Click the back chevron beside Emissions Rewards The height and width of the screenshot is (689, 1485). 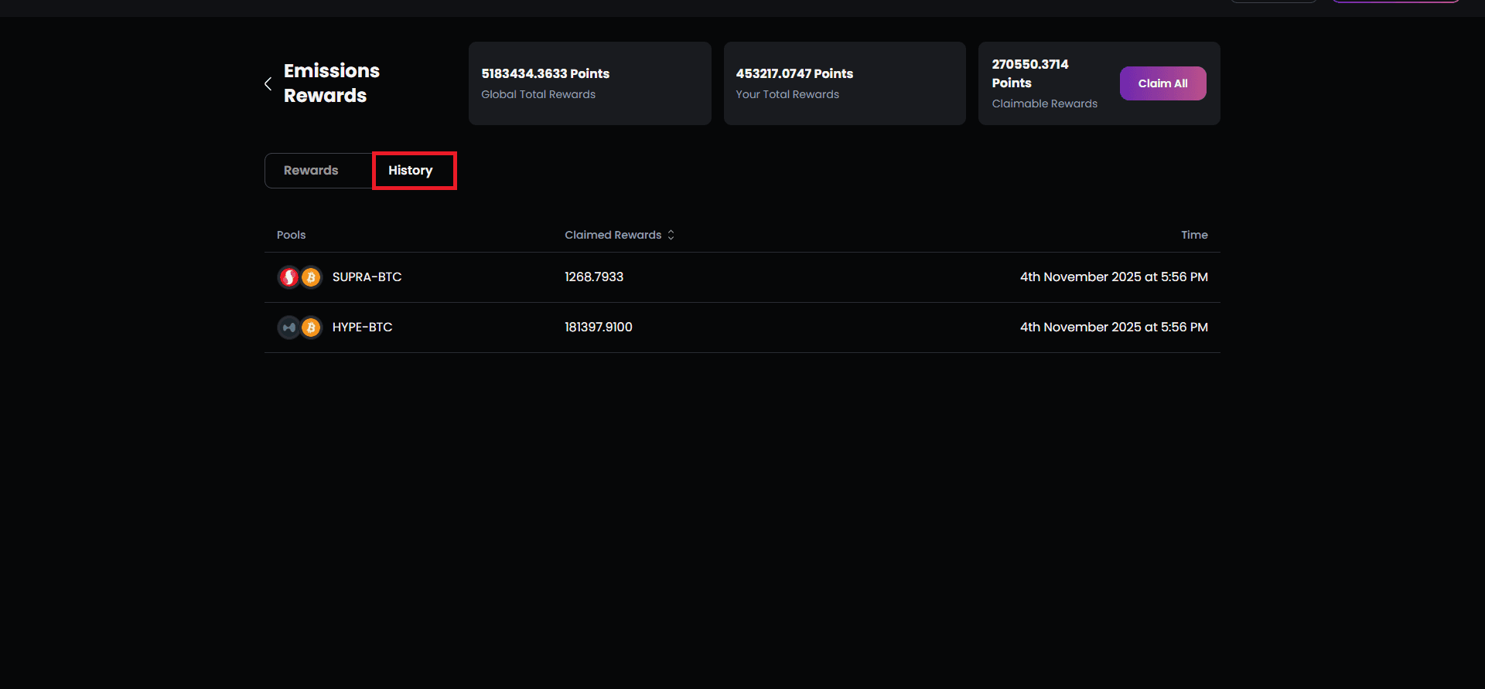268,83
